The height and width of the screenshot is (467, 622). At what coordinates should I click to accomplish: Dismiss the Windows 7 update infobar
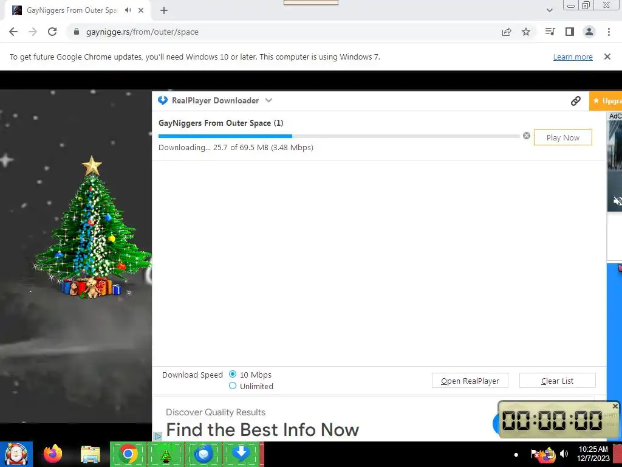pos(607,57)
